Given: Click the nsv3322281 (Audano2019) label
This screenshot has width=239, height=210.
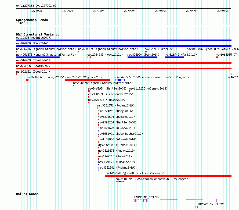Looking at the screenshot, I should (117, 168).
